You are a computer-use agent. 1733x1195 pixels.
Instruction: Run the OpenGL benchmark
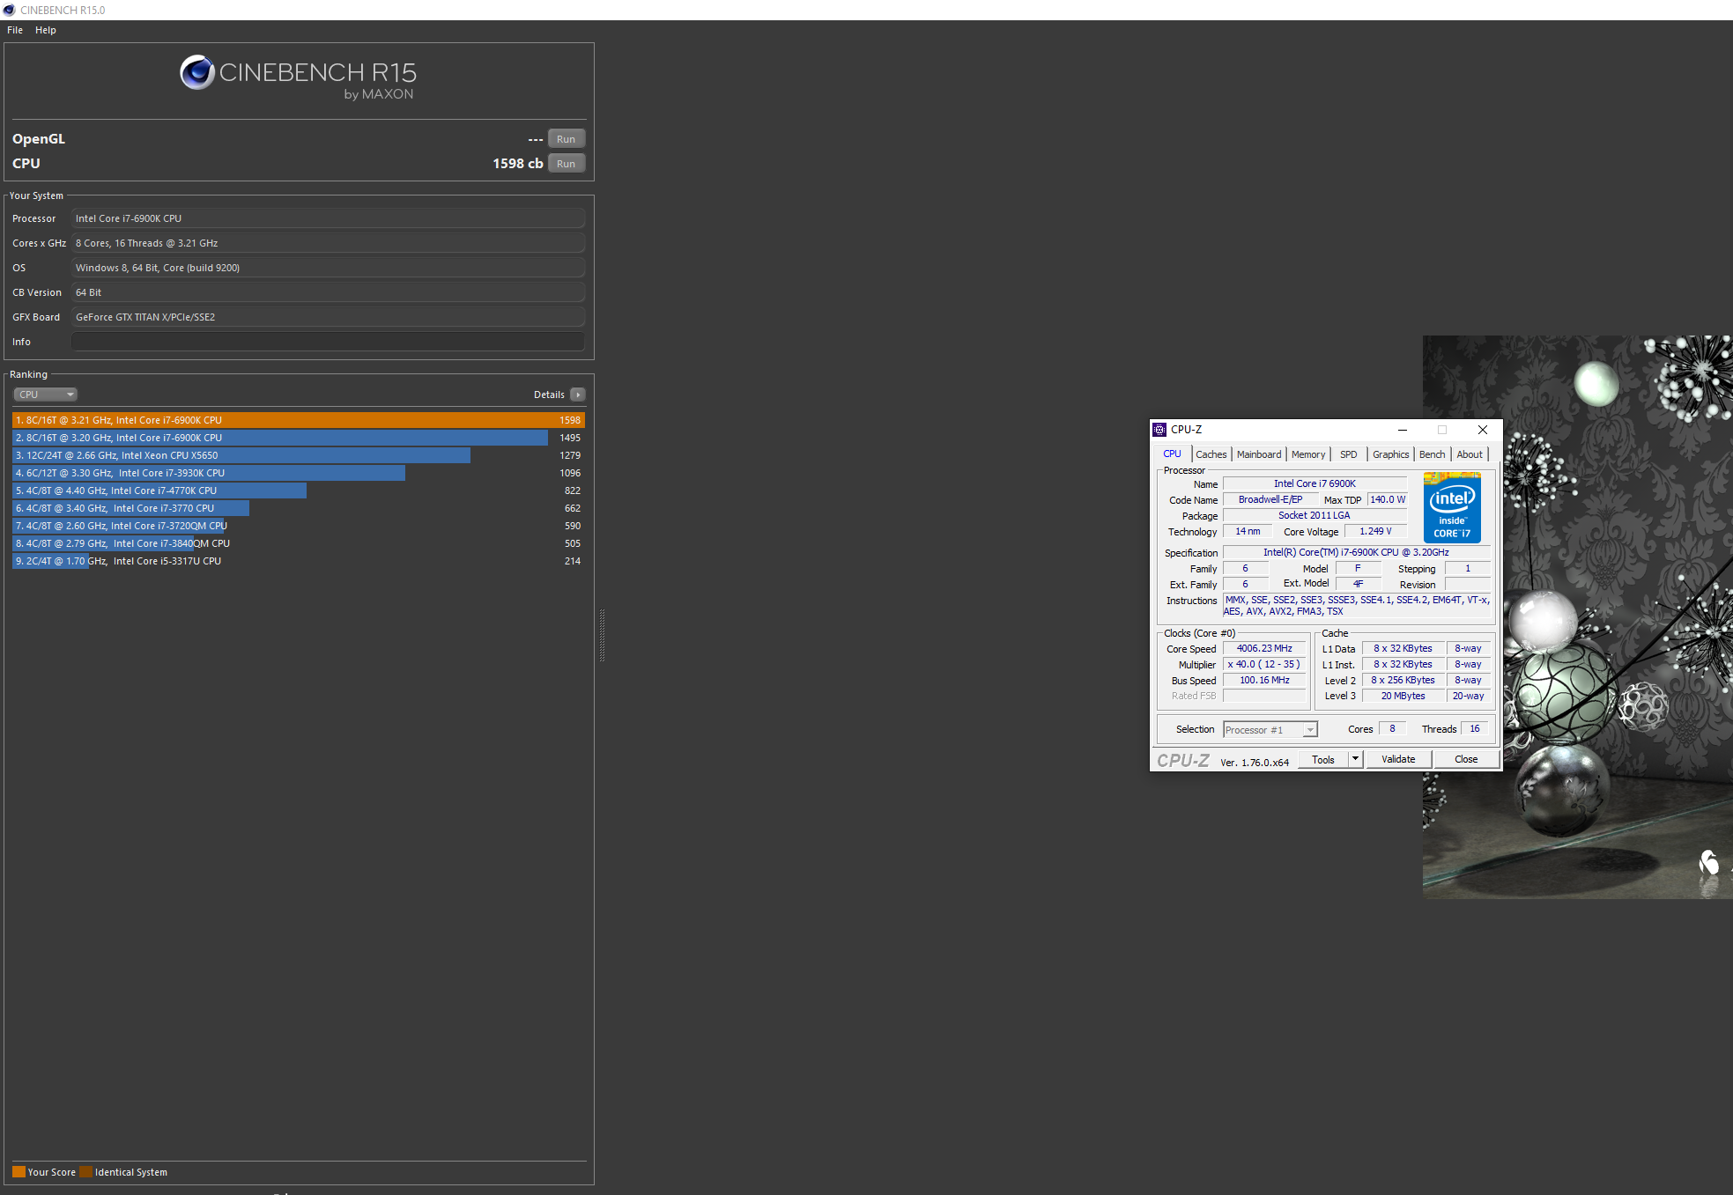pyautogui.click(x=566, y=139)
